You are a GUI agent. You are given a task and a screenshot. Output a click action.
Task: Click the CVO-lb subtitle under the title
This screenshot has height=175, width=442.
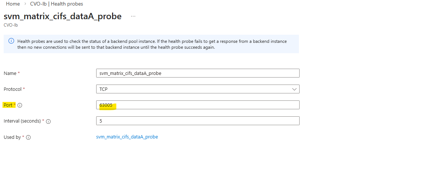click(x=11, y=25)
